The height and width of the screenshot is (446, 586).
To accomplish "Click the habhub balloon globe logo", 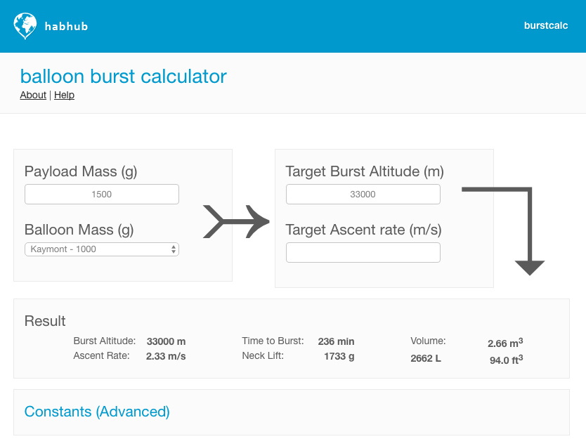I will (25, 26).
